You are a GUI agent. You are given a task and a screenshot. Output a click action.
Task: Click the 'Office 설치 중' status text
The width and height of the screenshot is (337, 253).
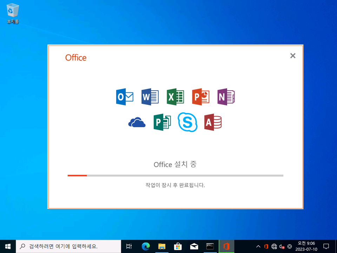(175, 164)
